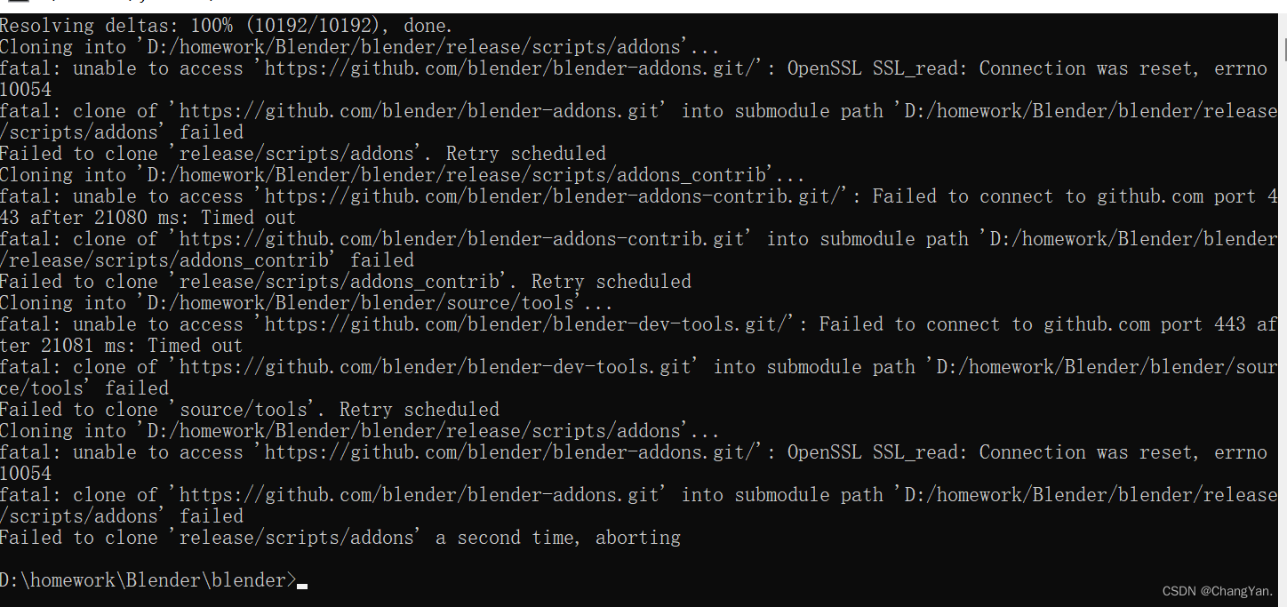Click 'Failed to clone source/tools' retry message
The width and height of the screenshot is (1287, 607).
[249, 410]
